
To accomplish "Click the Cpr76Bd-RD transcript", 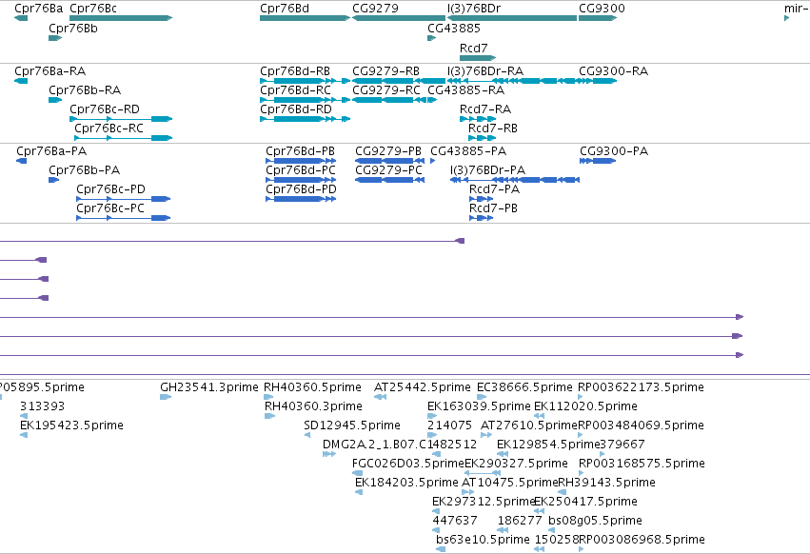I will click(306, 119).
